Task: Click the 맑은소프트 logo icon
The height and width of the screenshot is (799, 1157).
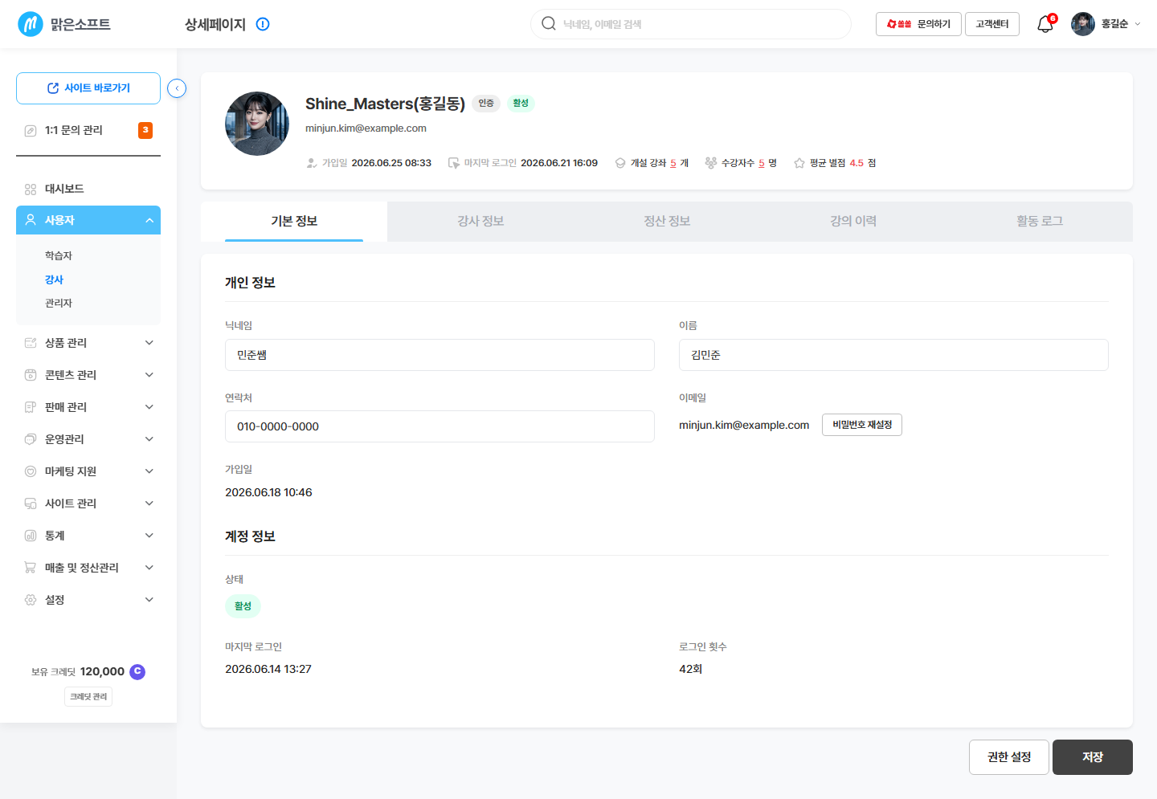Action: pyautogui.click(x=31, y=24)
